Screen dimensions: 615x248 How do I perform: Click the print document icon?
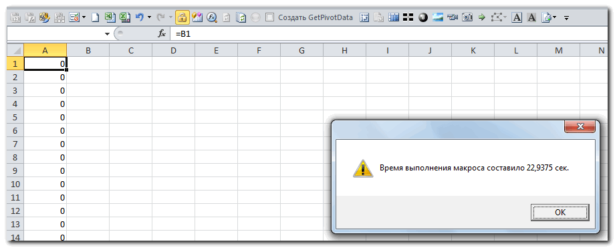coord(546,17)
